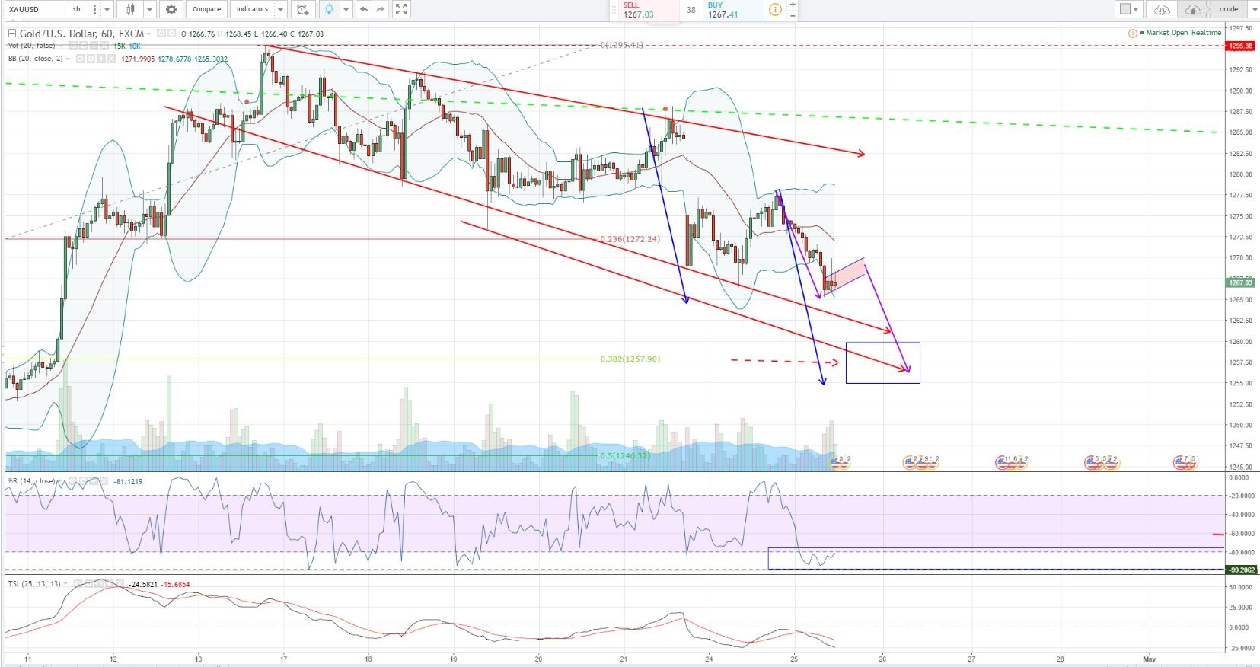The height and width of the screenshot is (667, 1260).
Task: Click the XAUUSD symbol input field
Action: [x=32, y=9]
